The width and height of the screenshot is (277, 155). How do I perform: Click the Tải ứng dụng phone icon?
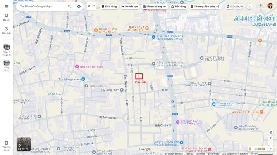(x=6, y=143)
